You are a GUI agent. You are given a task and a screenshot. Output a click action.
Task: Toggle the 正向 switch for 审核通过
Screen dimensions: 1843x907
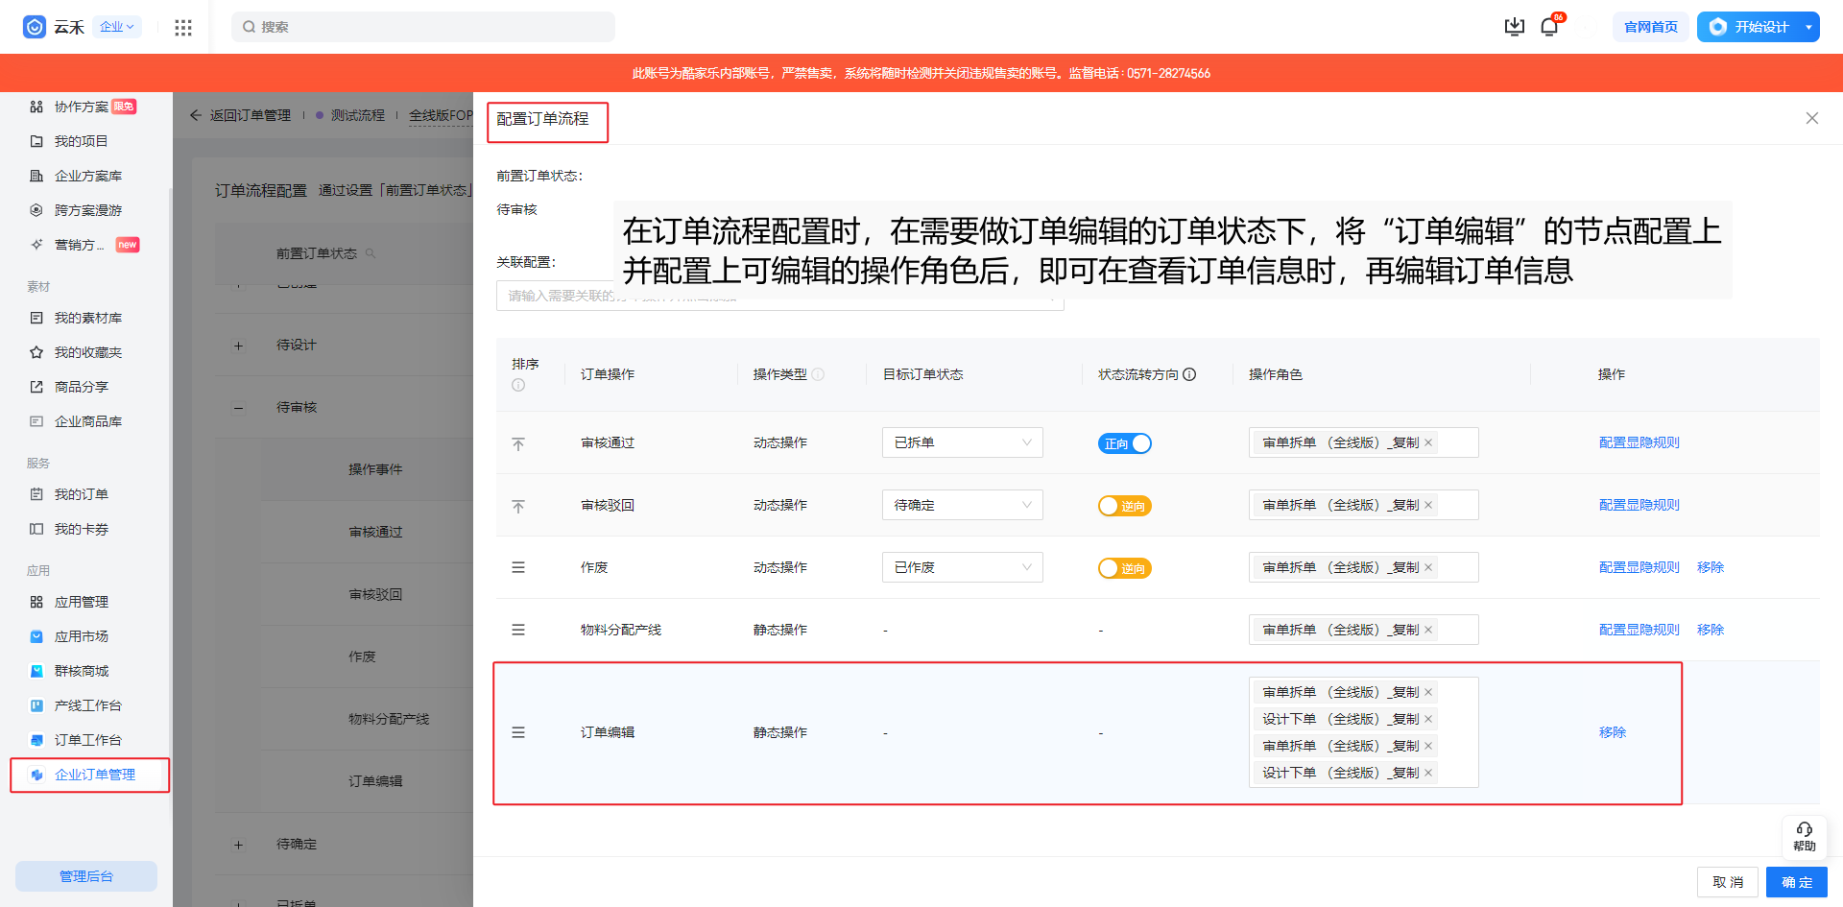click(x=1124, y=443)
